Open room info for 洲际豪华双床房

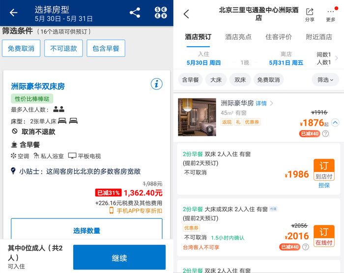click(x=156, y=84)
